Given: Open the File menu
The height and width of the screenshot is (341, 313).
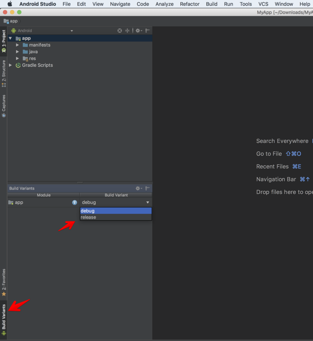Looking at the screenshot, I should [x=67, y=4].
